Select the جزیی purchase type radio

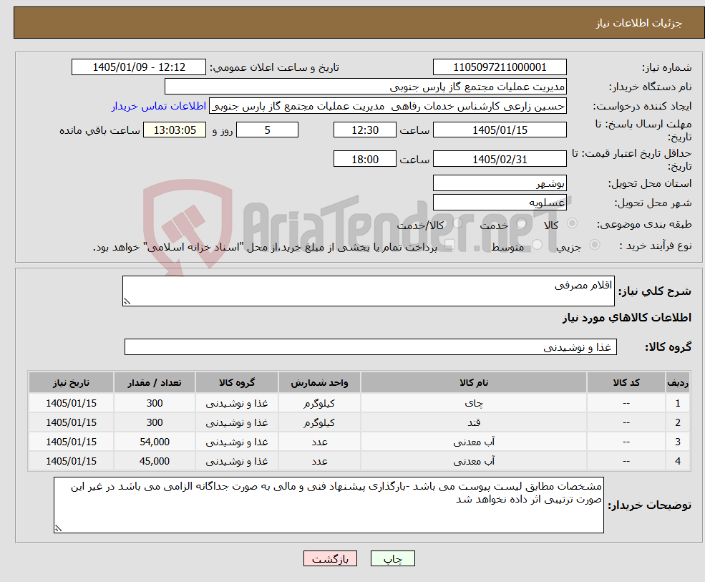coord(594,245)
